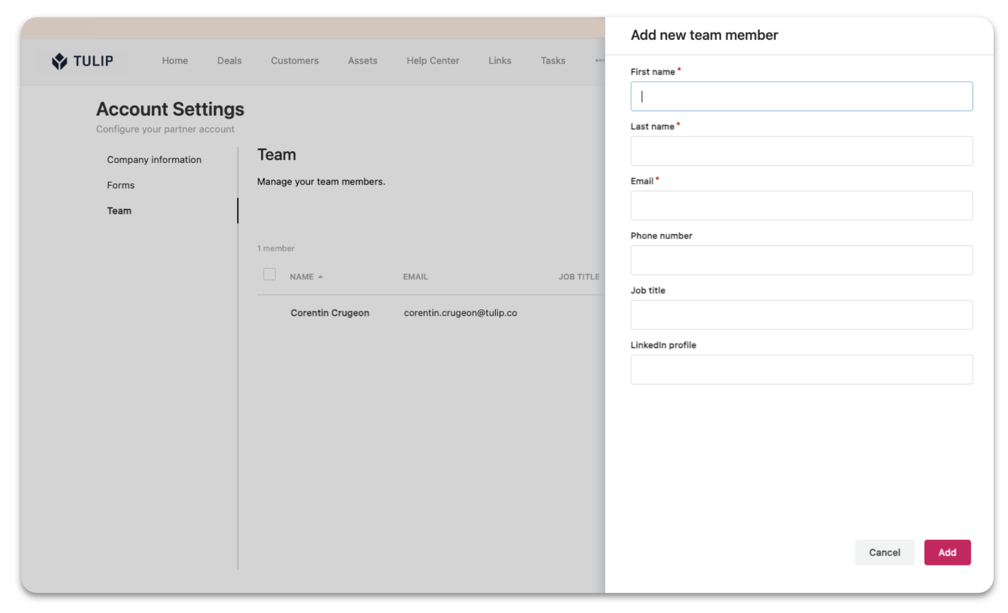Click into the Email input field
Image resolution: width=1008 pixels, height=613 pixels.
pos(801,206)
